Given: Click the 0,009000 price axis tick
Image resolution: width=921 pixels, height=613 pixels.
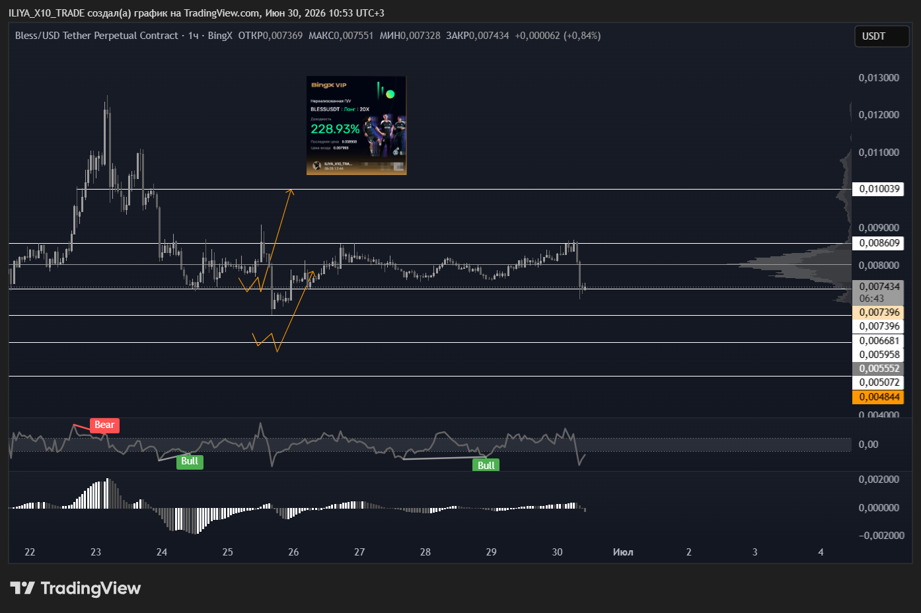Looking at the screenshot, I should (x=879, y=228).
